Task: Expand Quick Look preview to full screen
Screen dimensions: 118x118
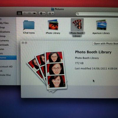Action: 26,43
